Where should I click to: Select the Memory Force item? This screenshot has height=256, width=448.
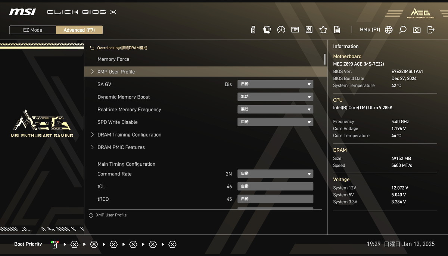113,59
